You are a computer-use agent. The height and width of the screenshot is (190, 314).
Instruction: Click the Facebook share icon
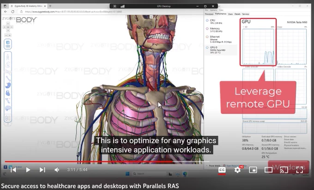point(6,167)
